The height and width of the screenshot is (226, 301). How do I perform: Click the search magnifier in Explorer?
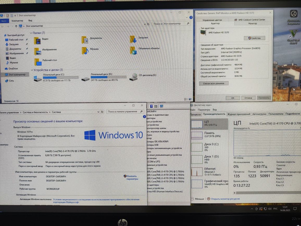coord(188,23)
